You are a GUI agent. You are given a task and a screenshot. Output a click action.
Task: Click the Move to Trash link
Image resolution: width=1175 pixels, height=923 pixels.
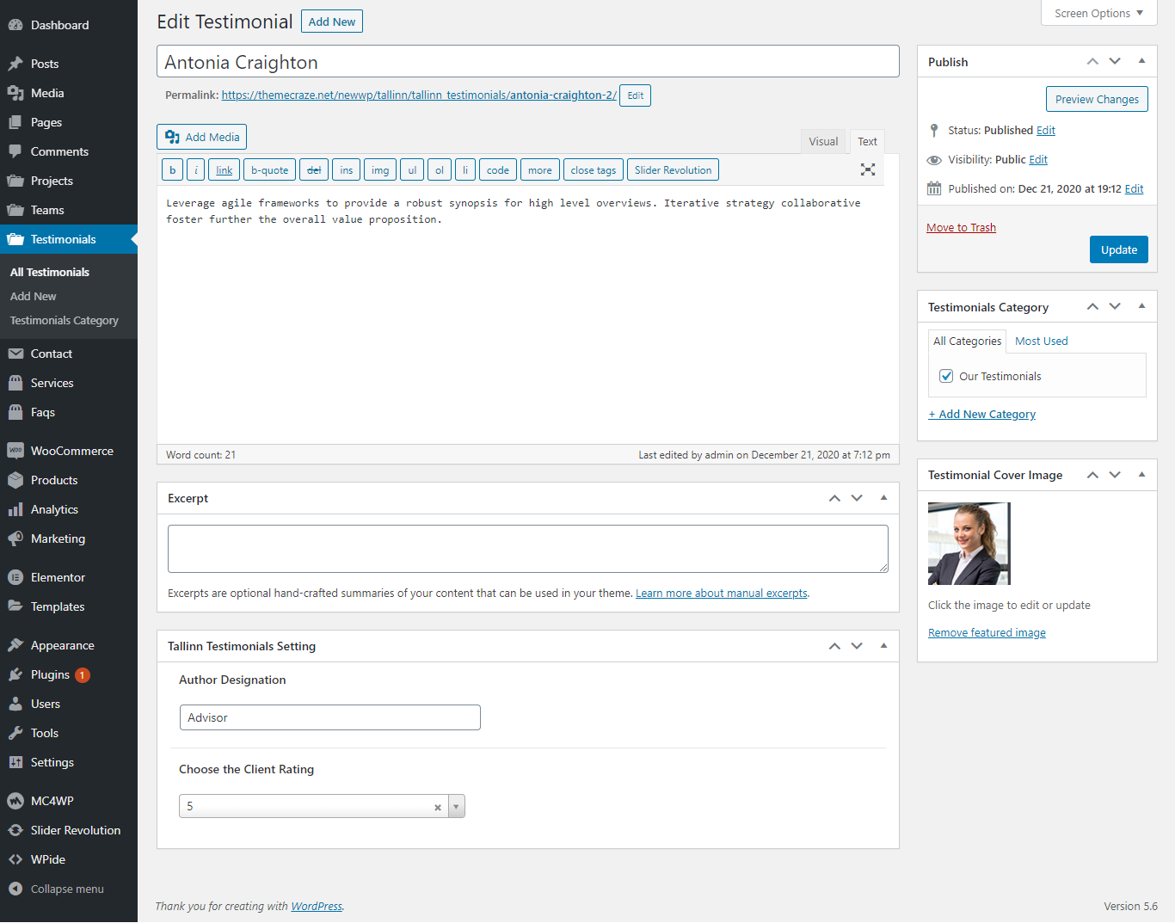click(x=961, y=227)
